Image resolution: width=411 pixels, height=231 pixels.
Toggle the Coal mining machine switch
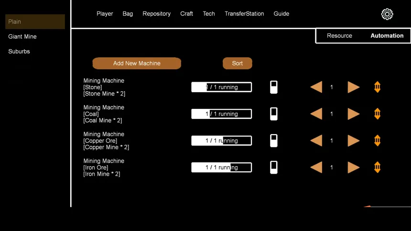(x=274, y=114)
